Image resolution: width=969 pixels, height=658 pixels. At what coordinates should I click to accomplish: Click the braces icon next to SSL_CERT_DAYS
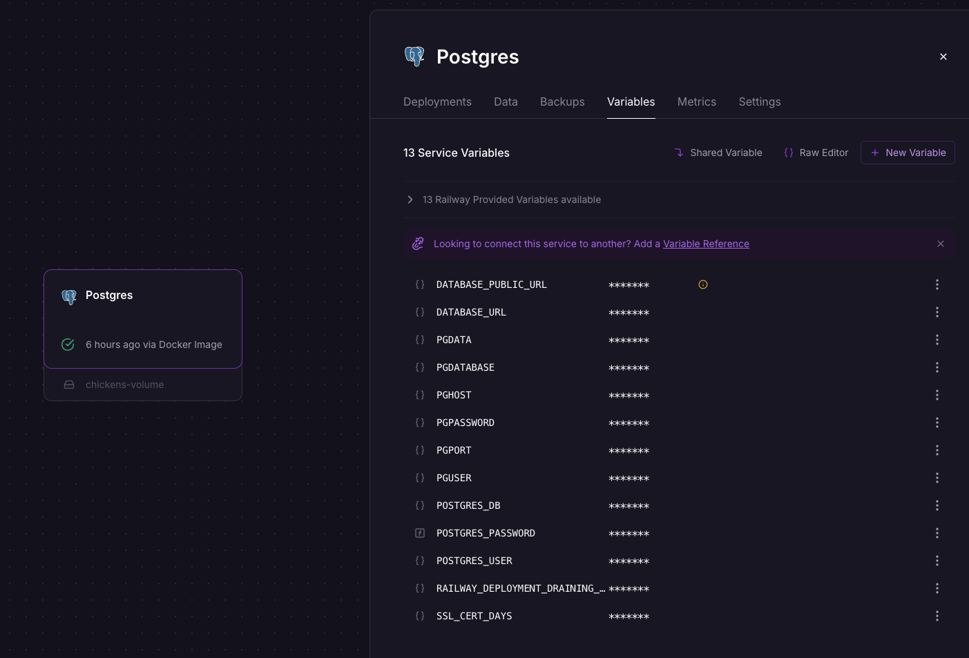[420, 616]
